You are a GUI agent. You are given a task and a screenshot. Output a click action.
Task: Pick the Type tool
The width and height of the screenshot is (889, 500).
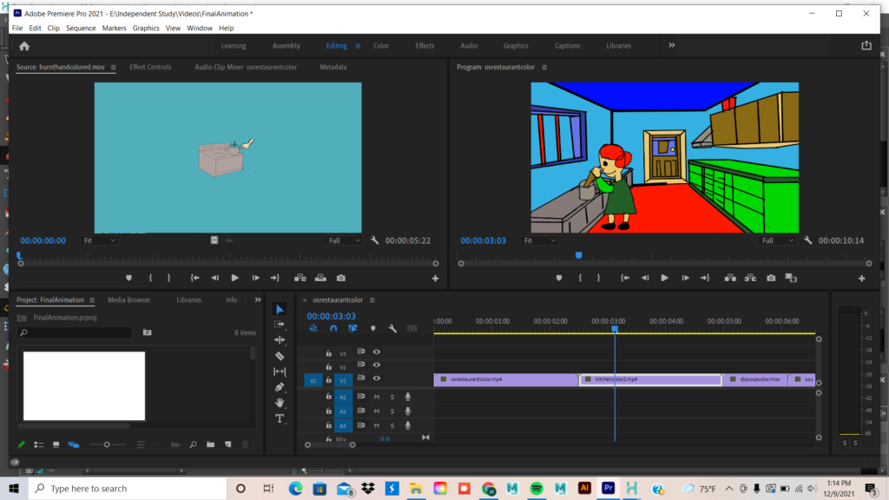pyautogui.click(x=280, y=418)
